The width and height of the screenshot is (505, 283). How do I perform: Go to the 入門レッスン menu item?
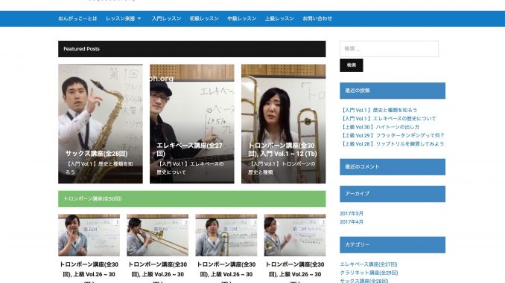point(167,19)
